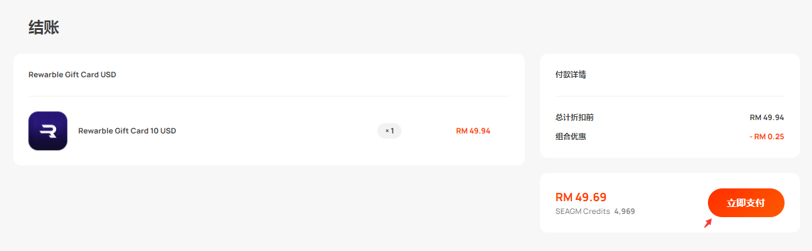The image size is (812, 251).
Task: Click the red arrow pointing at the pay button
Action: pos(707,224)
